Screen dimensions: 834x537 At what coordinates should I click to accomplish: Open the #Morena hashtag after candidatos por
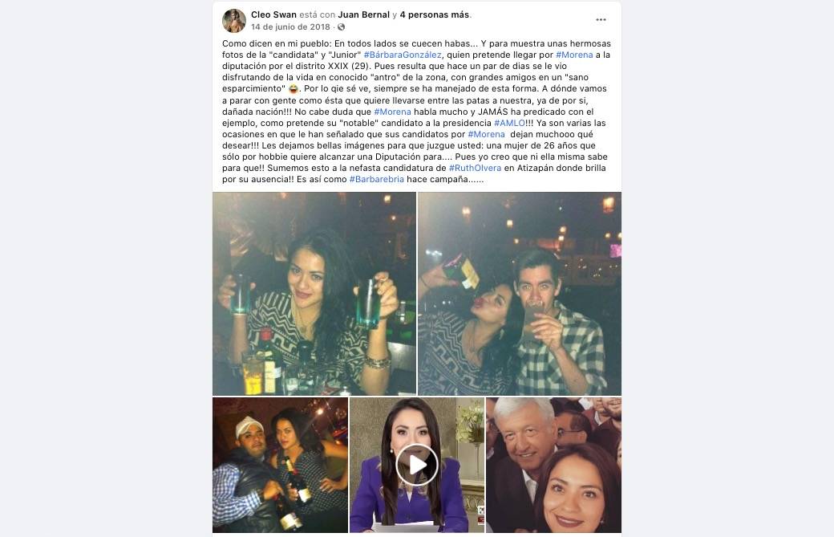click(x=486, y=134)
